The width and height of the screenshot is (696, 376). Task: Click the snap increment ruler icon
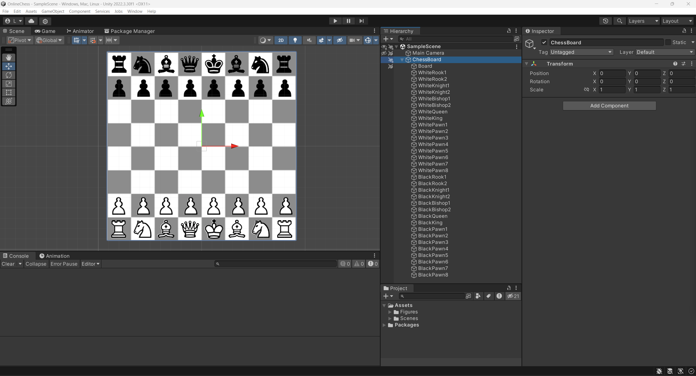(109, 40)
